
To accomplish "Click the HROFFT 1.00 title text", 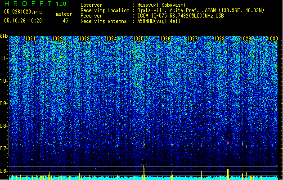I will [36, 4].
